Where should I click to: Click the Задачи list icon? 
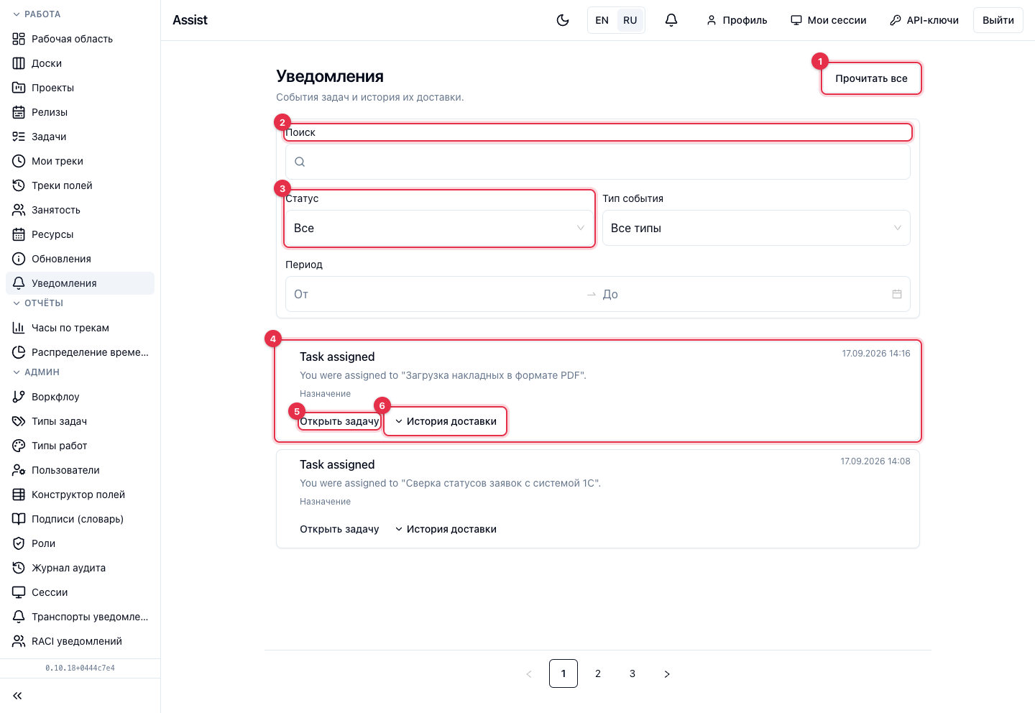tap(19, 137)
